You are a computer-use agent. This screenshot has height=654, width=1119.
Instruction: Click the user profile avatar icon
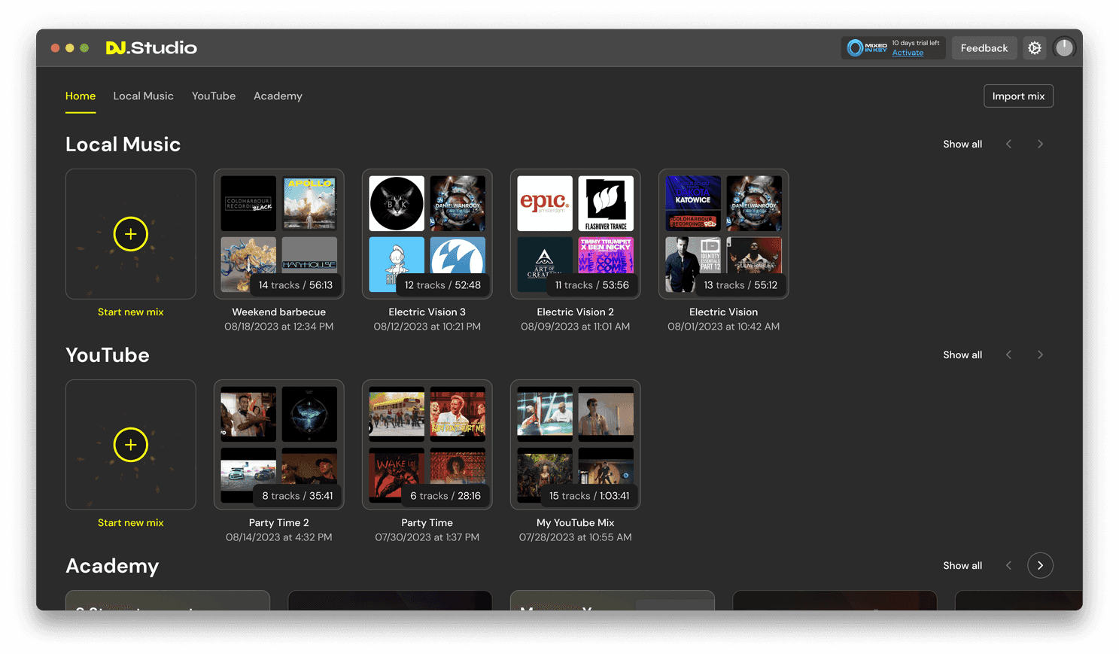pyautogui.click(x=1064, y=48)
